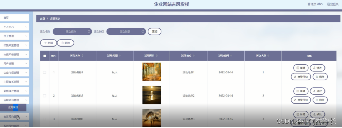342x128 pixels.
Task: Focus the 活动类型 search input field
Action: click(x=126, y=31)
